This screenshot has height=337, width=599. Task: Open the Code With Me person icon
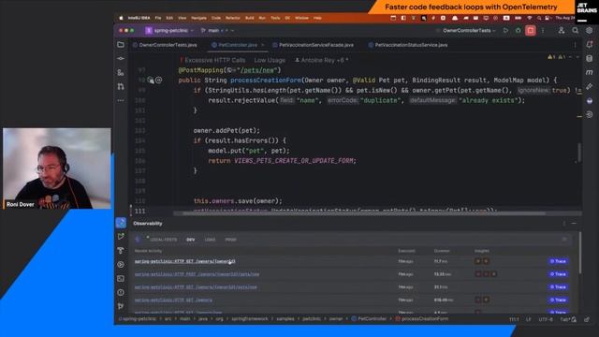point(562,31)
